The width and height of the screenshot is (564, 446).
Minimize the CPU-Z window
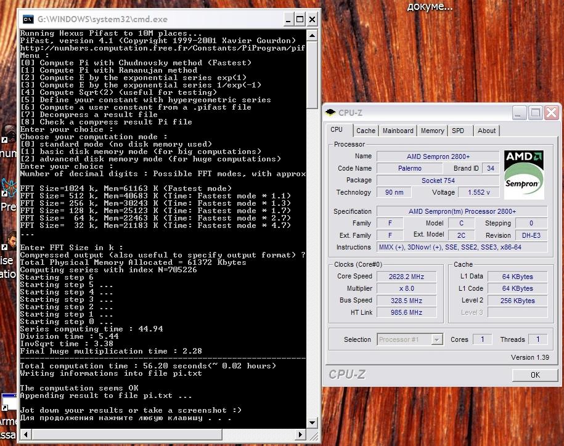pyautogui.click(x=518, y=113)
